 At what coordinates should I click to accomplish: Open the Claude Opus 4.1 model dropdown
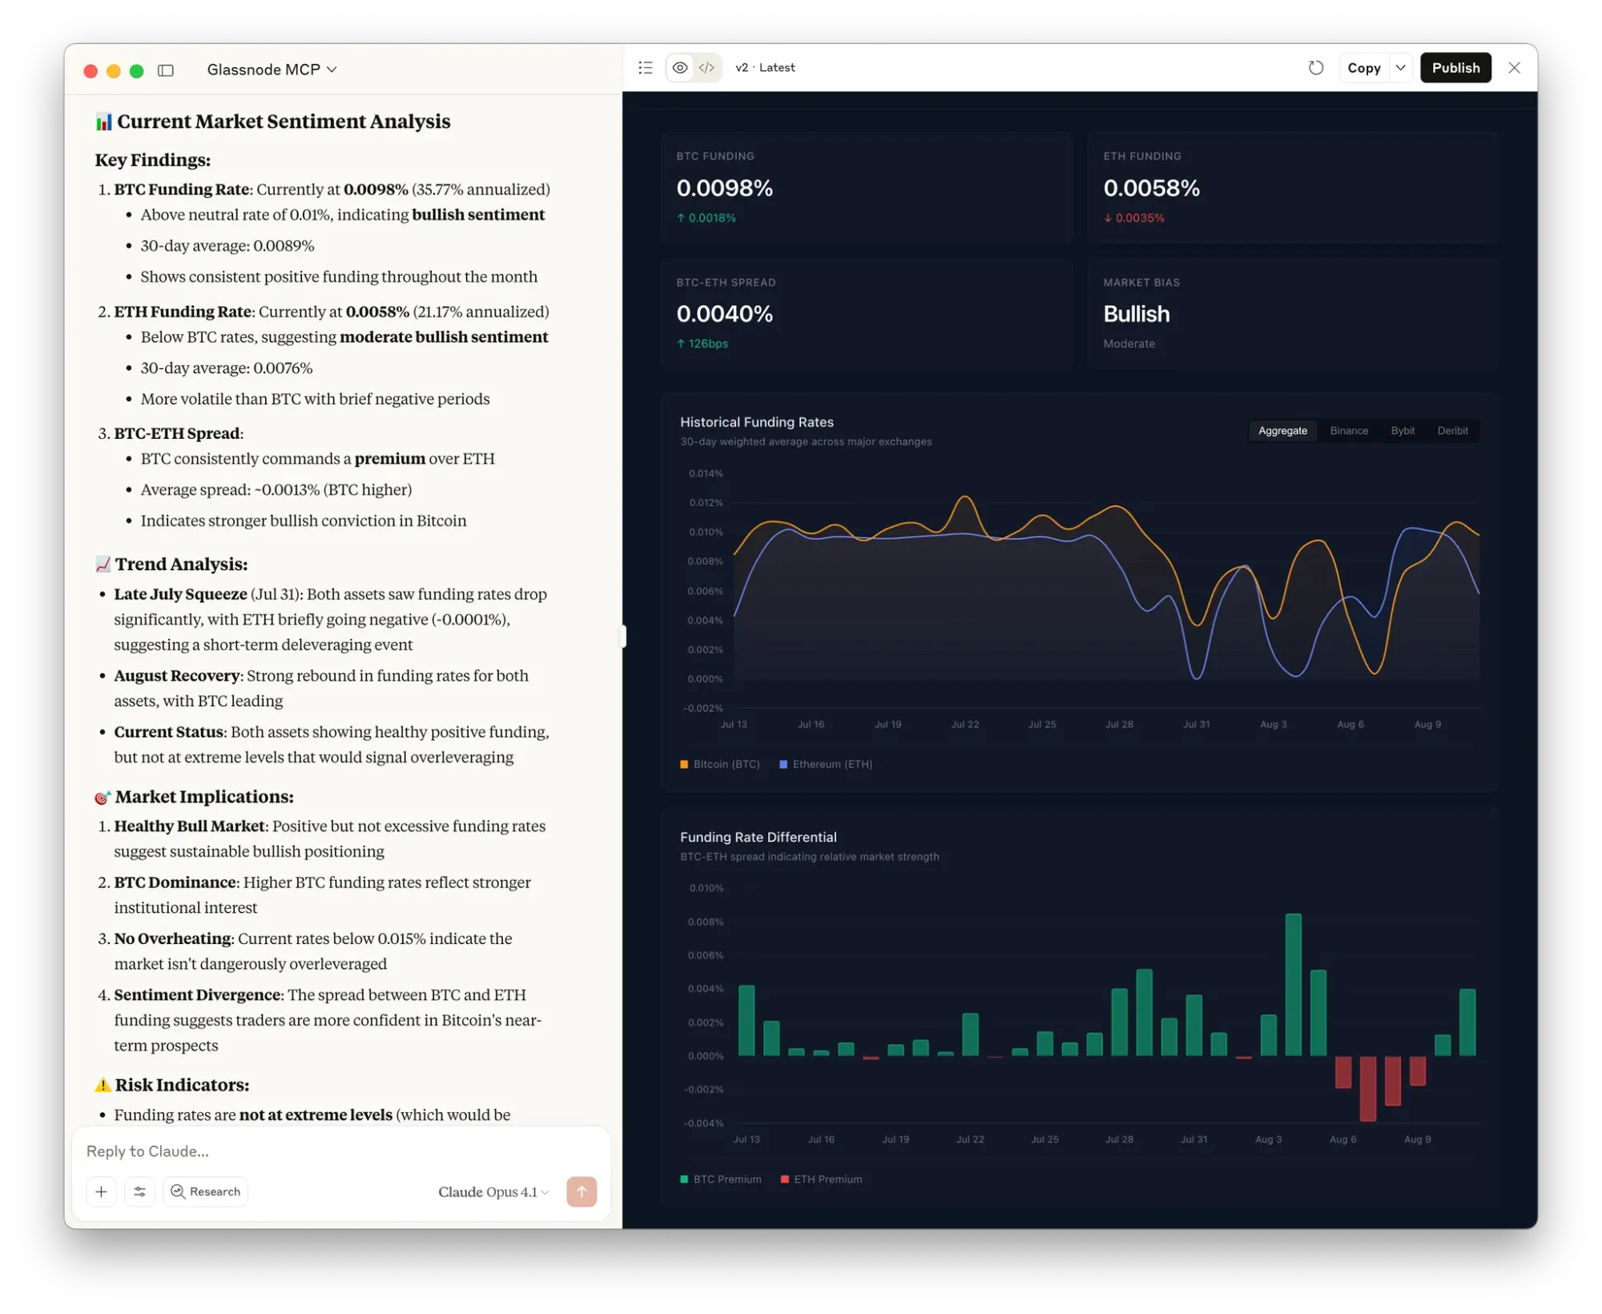click(x=493, y=1191)
